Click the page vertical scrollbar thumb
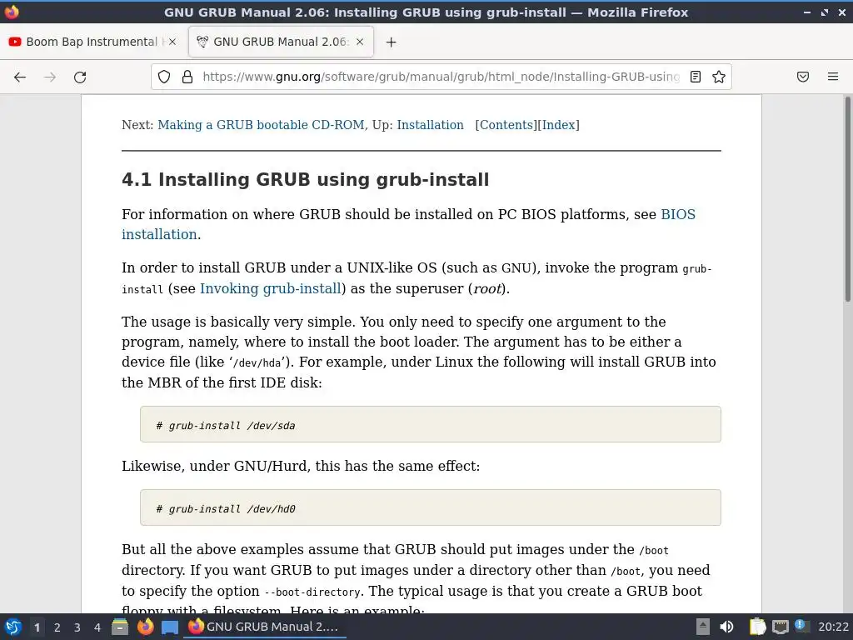This screenshot has width=853, height=640. click(847, 198)
